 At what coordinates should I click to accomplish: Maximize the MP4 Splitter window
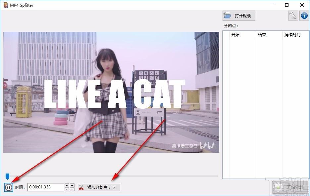pos(287,5)
